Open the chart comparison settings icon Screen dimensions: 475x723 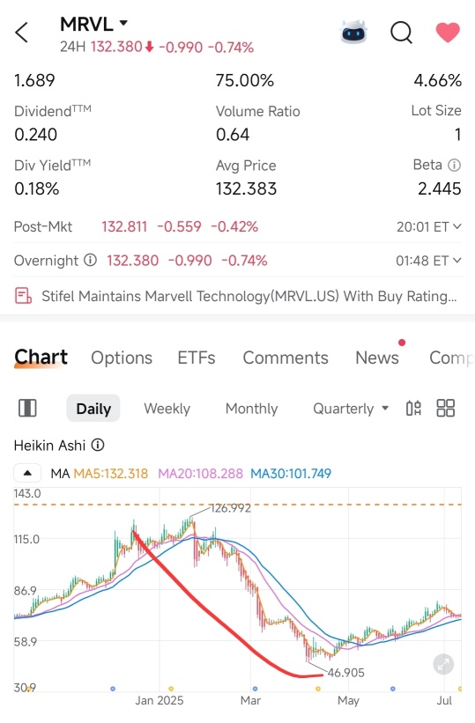[413, 408]
